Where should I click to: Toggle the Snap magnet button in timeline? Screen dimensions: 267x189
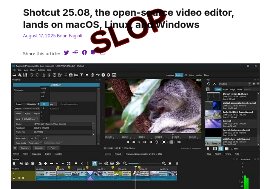coord(95,163)
